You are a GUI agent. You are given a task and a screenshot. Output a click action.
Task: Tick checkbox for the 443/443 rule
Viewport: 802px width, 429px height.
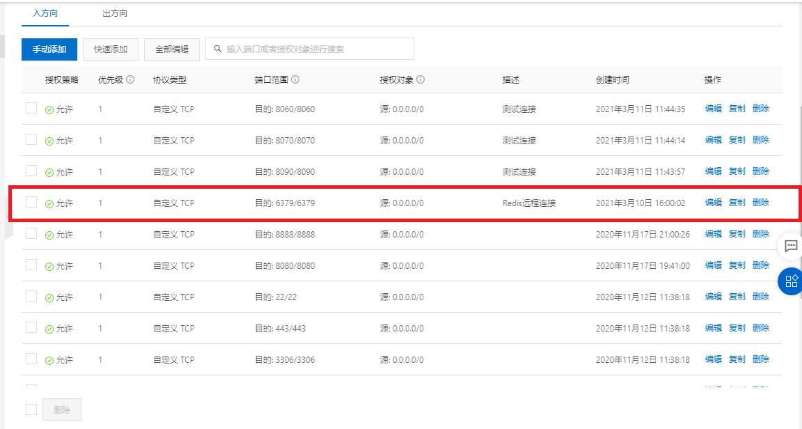(x=31, y=327)
